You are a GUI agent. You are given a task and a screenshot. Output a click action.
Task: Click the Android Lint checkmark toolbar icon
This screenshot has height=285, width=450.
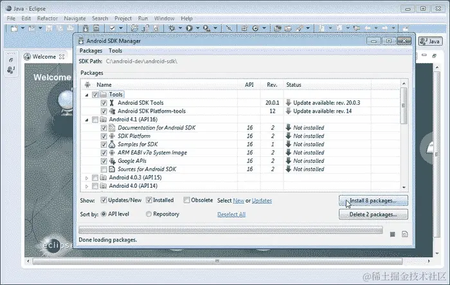[x=113, y=28]
